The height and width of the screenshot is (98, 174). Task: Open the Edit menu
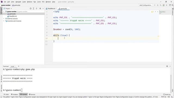pyautogui.click(x=9, y=2)
